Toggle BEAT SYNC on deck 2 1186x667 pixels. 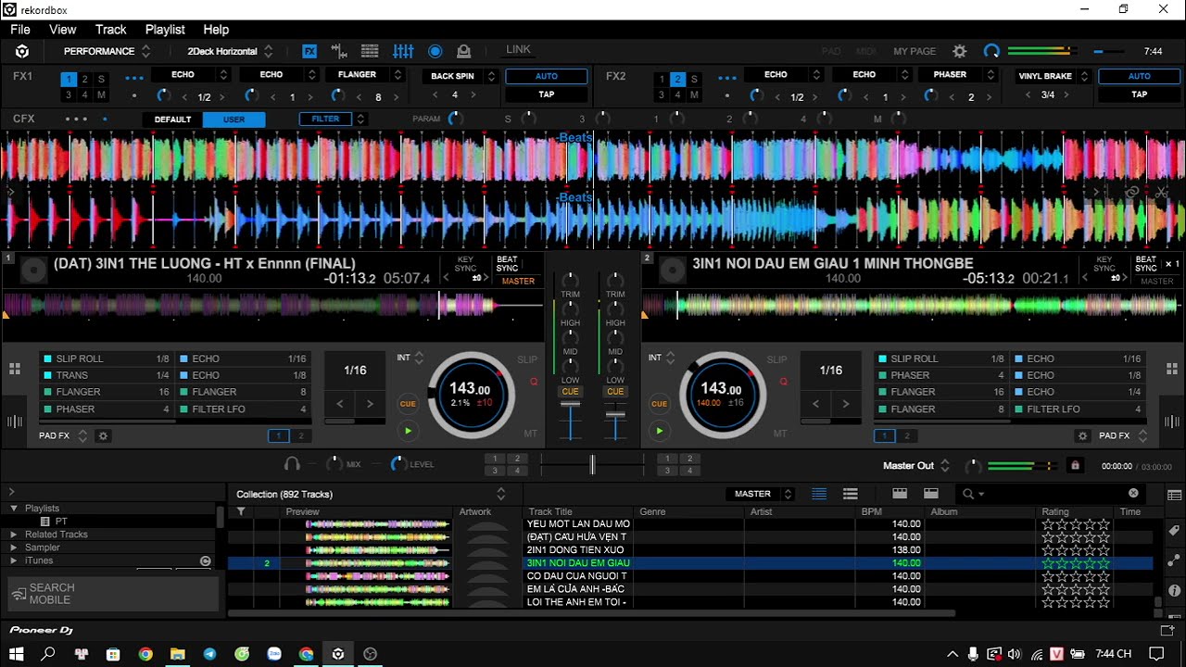(1146, 265)
